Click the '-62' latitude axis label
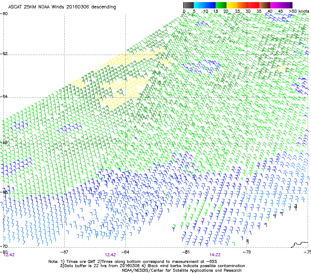This screenshot has width=311, height=273. [4, 54]
